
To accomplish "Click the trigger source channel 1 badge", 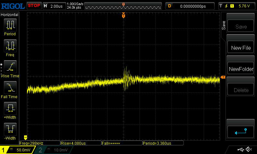I will [232, 6].
